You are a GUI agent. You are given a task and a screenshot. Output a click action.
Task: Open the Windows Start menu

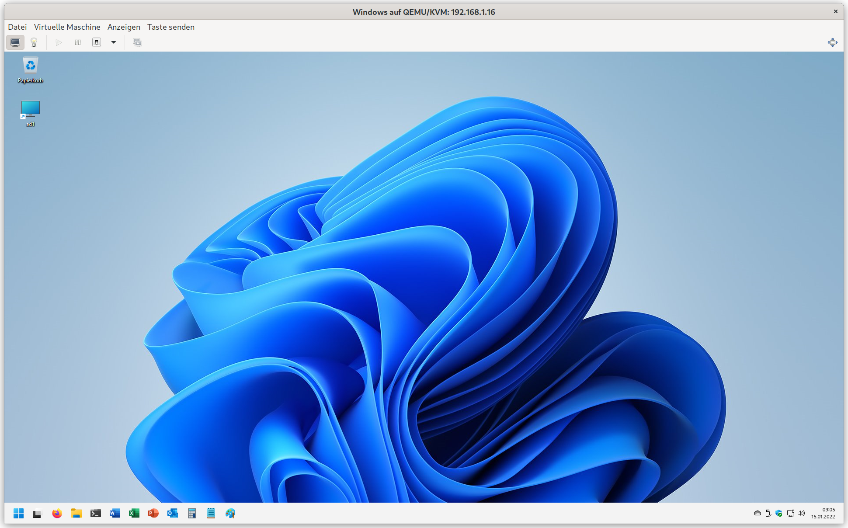click(x=18, y=513)
